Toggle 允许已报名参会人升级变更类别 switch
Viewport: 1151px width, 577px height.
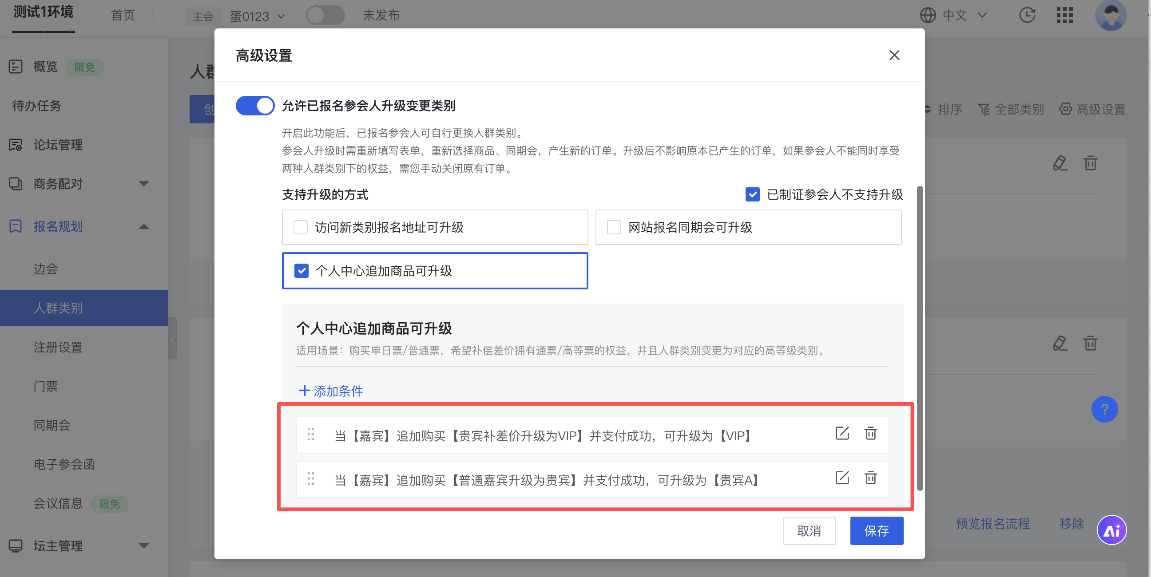255,106
